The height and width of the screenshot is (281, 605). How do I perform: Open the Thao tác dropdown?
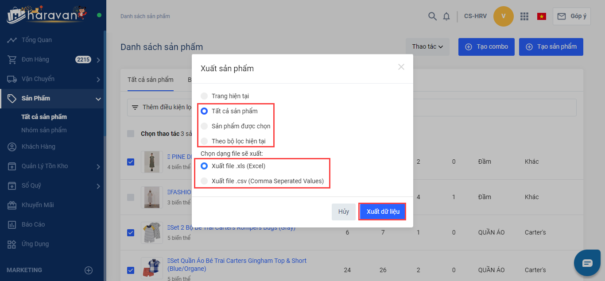point(427,46)
